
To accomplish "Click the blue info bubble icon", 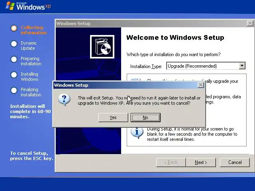I will point(137,133).
